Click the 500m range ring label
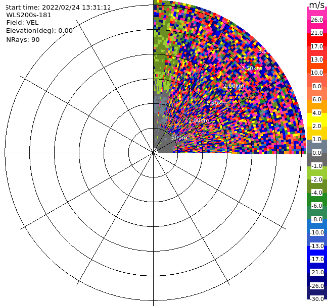Viewport: 327px width, 306px height. point(179,138)
